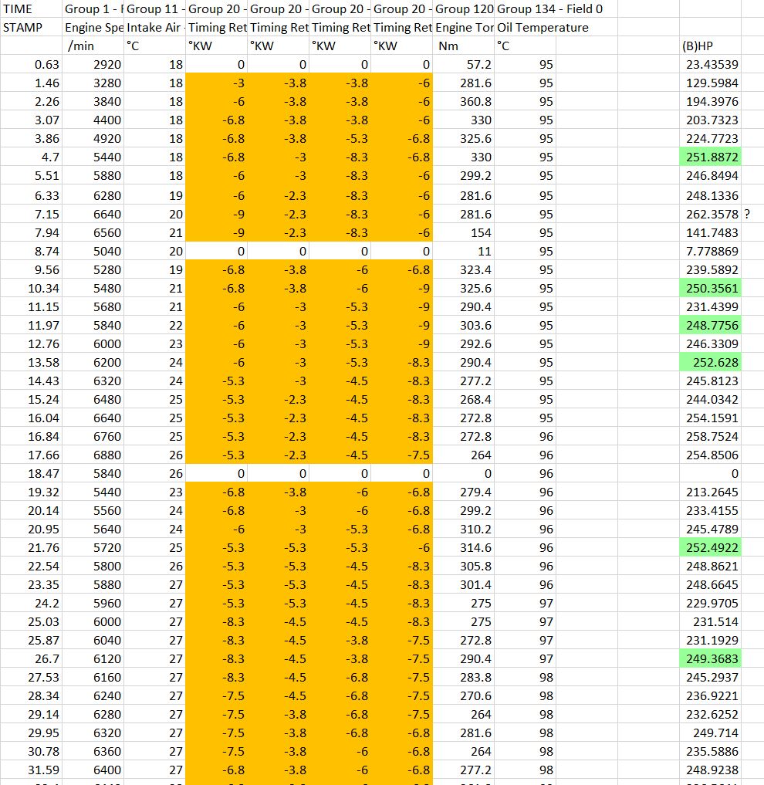Image resolution: width=764 pixels, height=785 pixels.
Task: Select horsepower value 249.714
Action: coord(710,733)
